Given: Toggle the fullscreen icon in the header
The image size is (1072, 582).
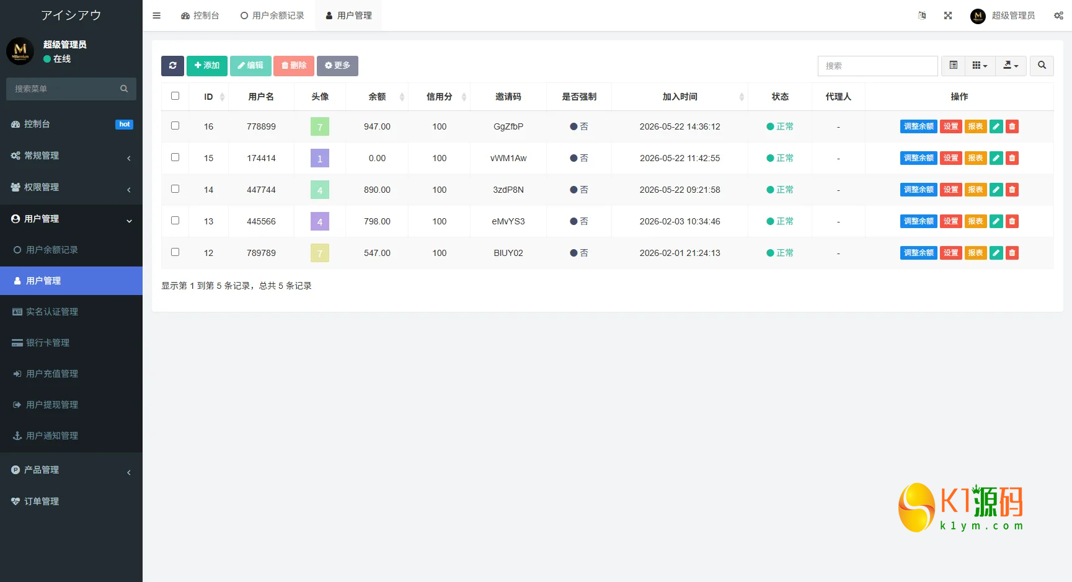Looking at the screenshot, I should pos(948,15).
